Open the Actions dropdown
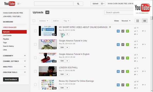153x92 pixels. click(x=44, y=21)
